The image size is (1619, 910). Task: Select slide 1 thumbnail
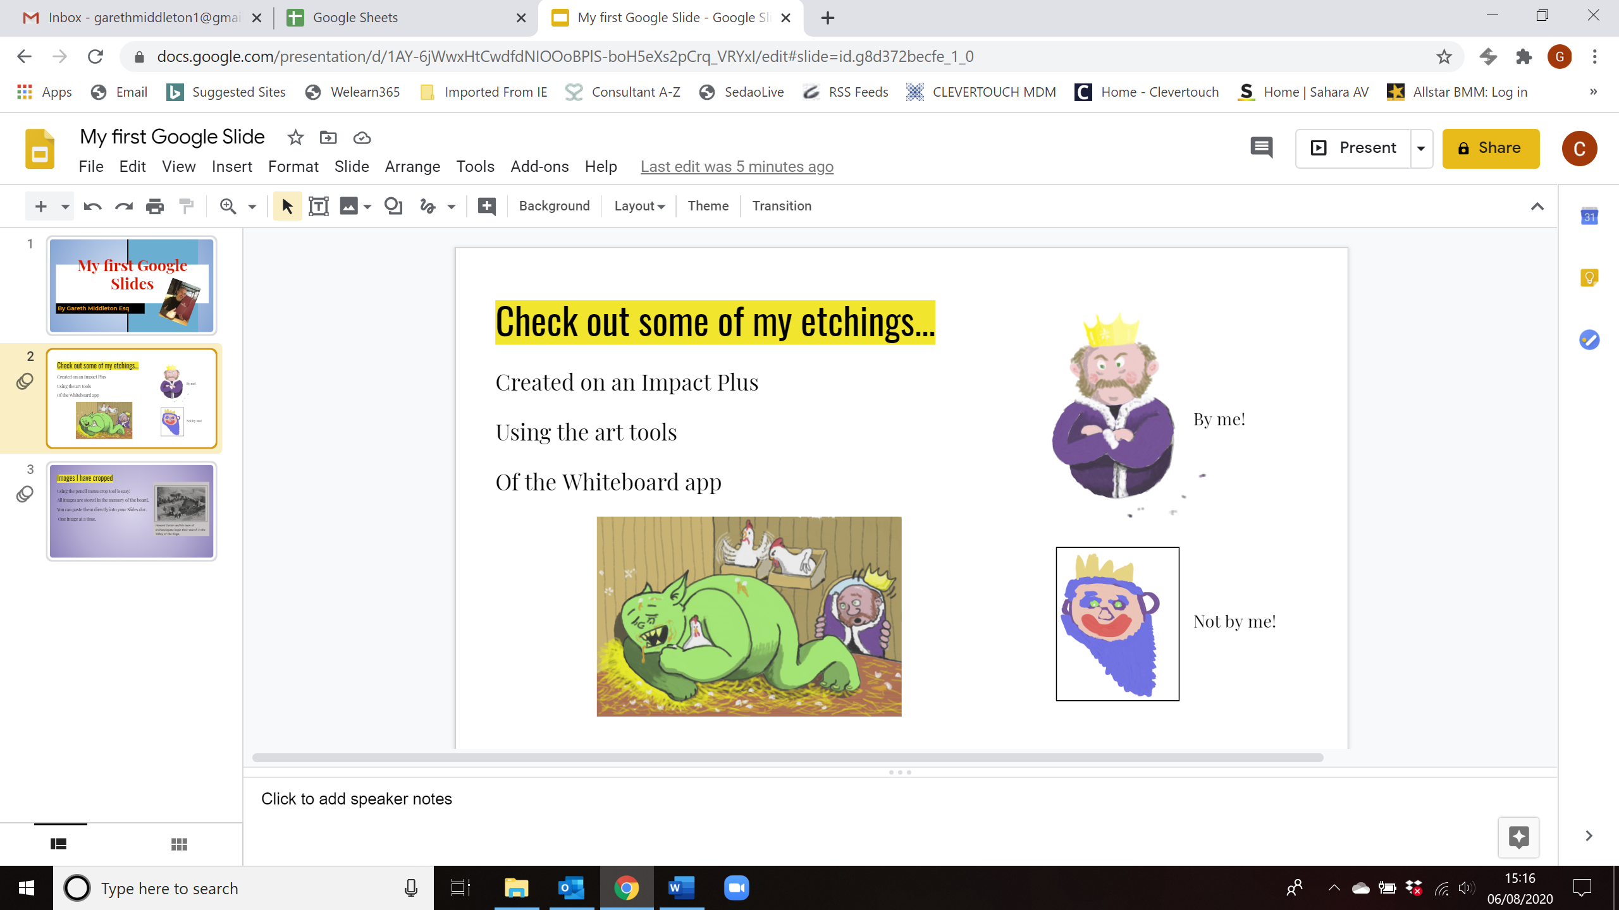point(132,285)
